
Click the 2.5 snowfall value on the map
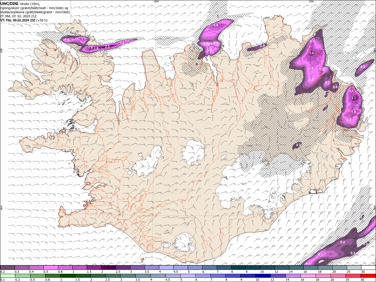107,46
